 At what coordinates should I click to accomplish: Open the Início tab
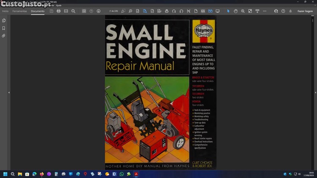[5, 11]
